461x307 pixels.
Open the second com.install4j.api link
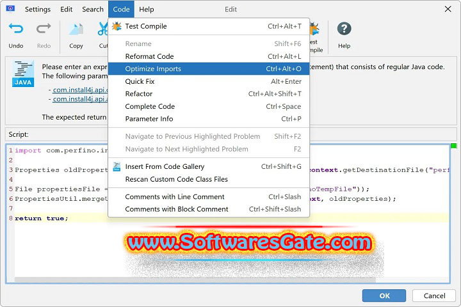(x=80, y=99)
